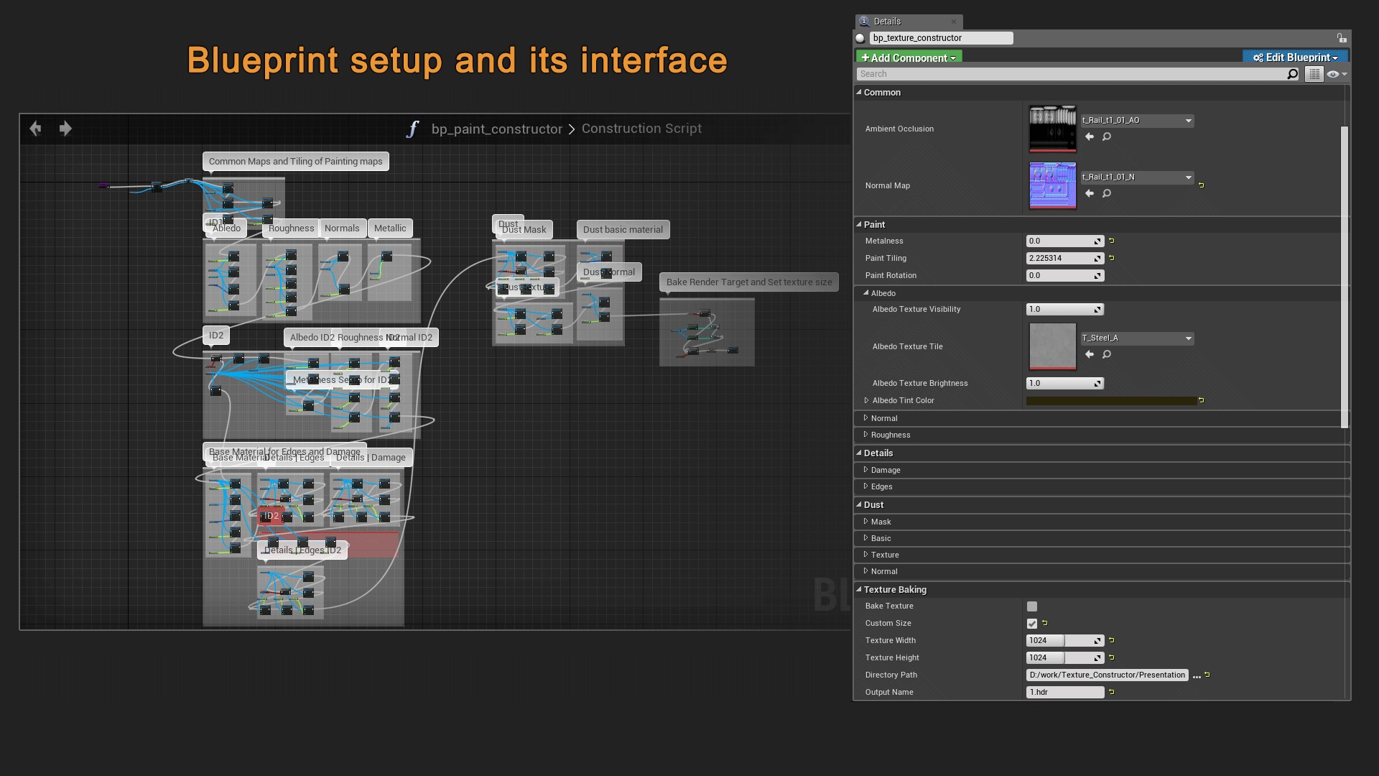
Task: Edit the Output Name field showing 1.hdr
Action: pyautogui.click(x=1065, y=692)
